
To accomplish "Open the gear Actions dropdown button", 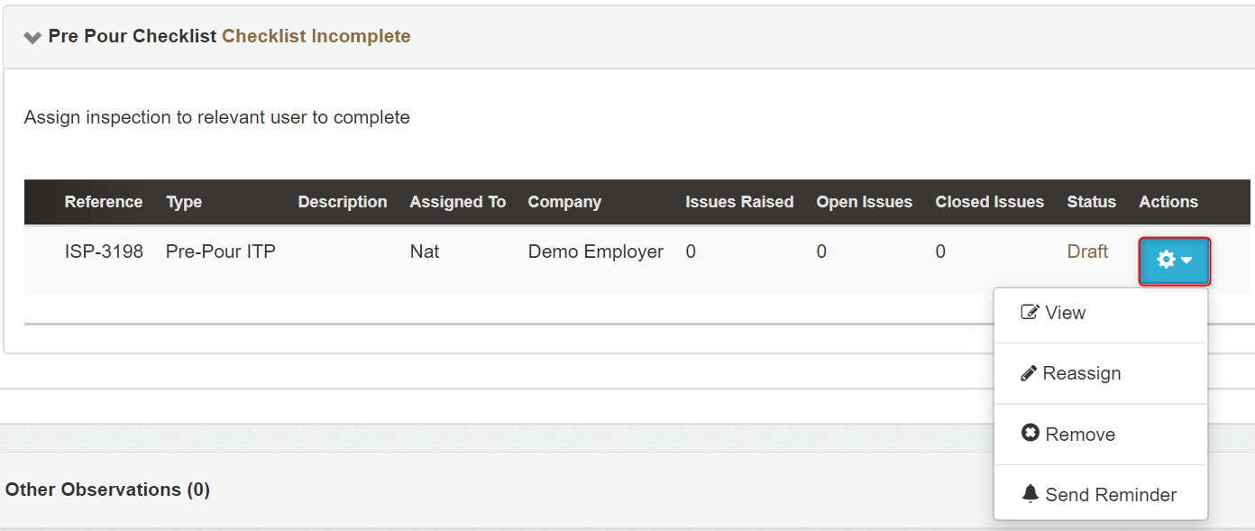I will point(1174,261).
